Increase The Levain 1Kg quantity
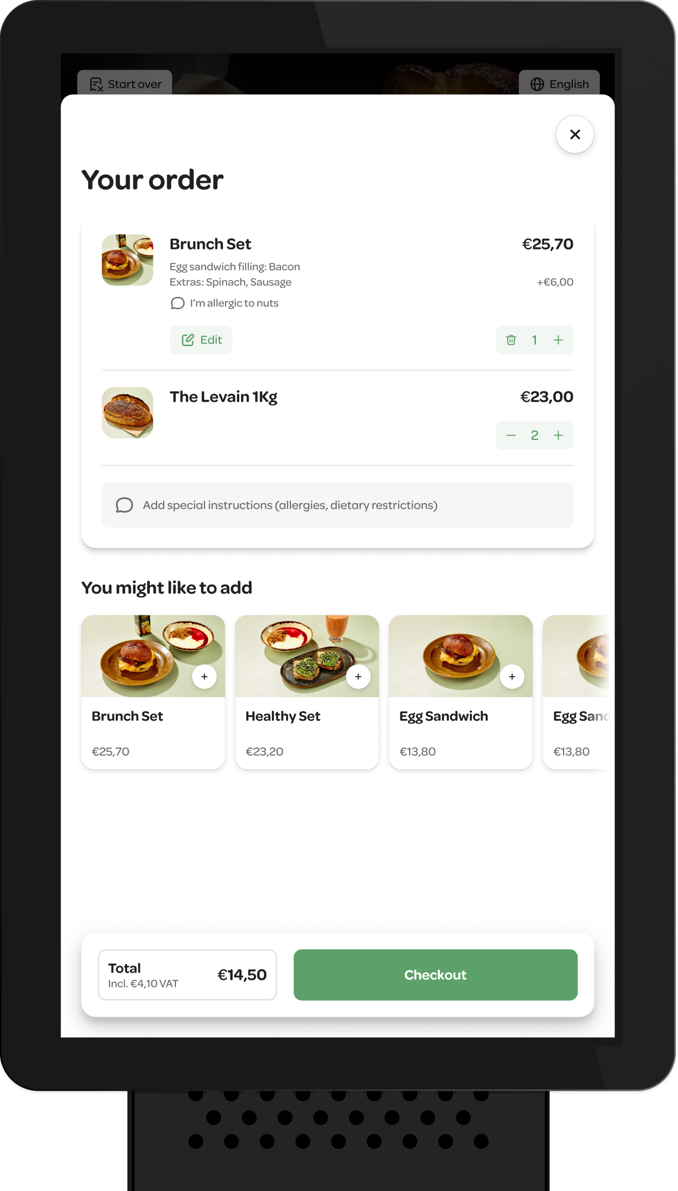The width and height of the screenshot is (678, 1191). click(558, 435)
